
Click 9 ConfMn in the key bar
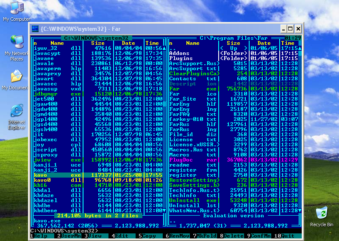click(259, 236)
